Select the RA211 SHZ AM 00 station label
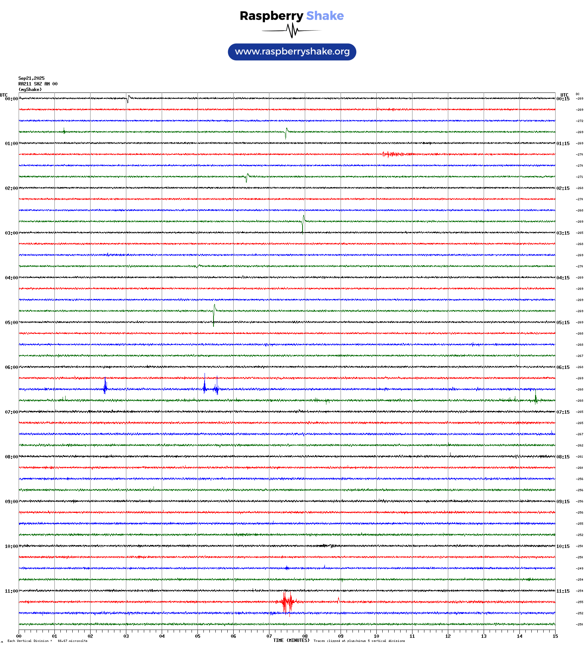 pyautogui.click(x=38, y=84)
